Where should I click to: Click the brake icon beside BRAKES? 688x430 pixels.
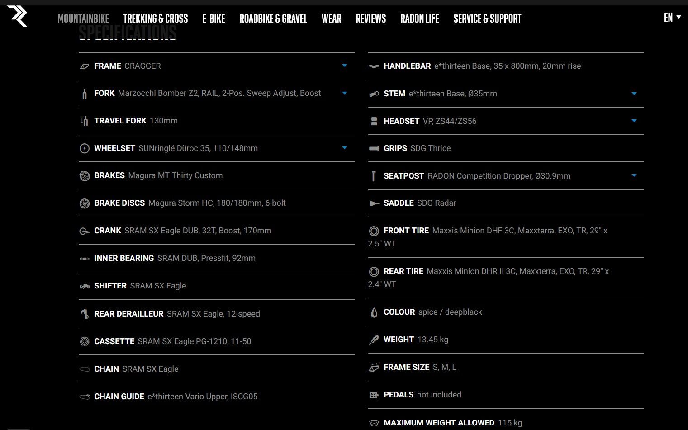(x=85, y=176)
